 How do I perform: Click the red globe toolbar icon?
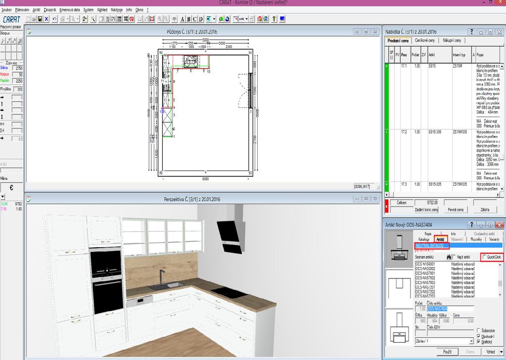(132, 19)
